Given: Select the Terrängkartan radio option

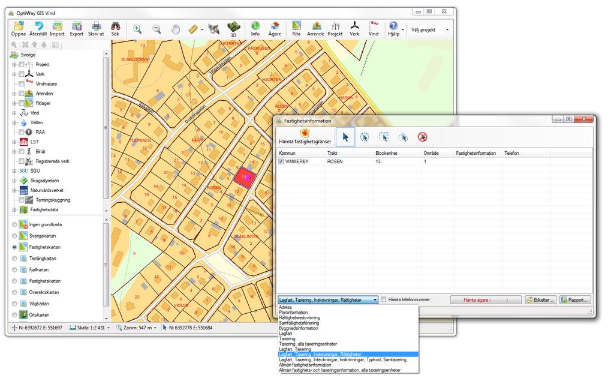Looking at the screenshot, I should click(14, 259).
